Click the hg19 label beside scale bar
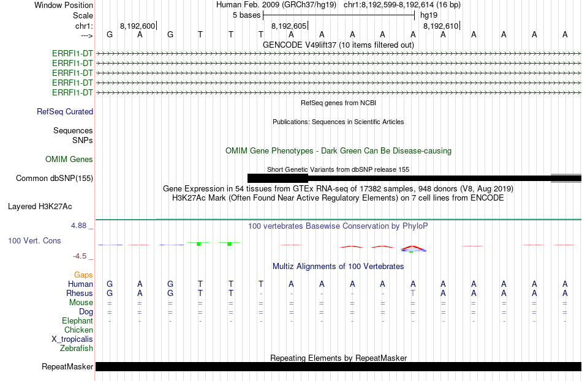The image size is (582, 381). pyautogui.click(x=429, y=15)
